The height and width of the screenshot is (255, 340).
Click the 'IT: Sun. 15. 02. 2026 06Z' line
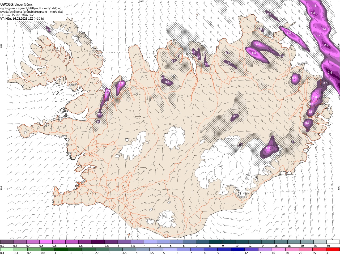tap(17, 15)
